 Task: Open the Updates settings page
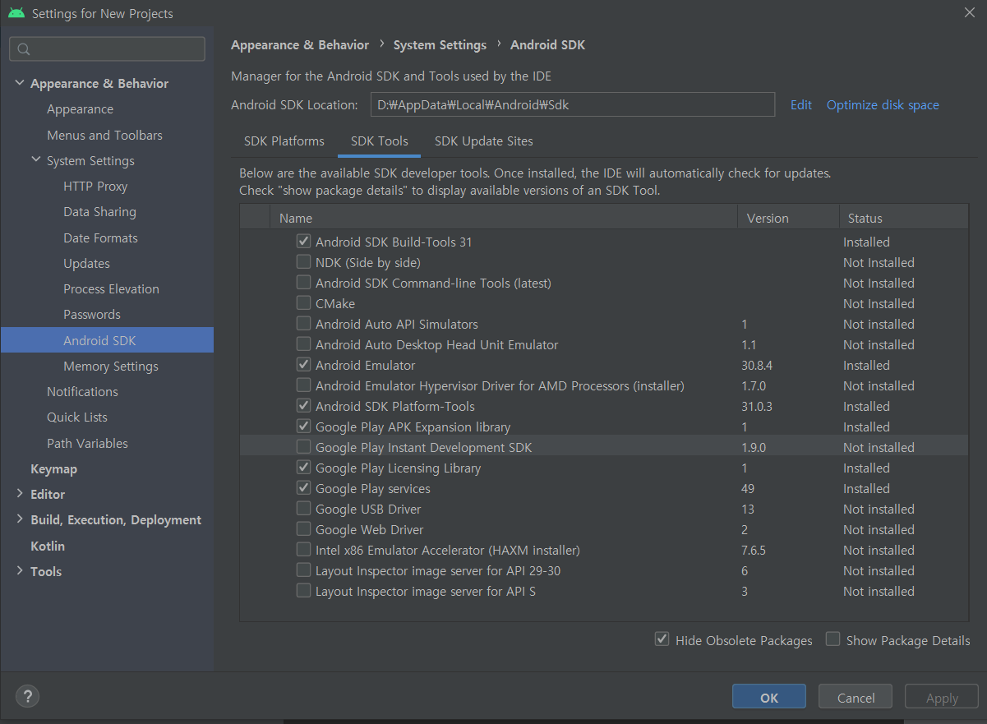pos(86,263)
